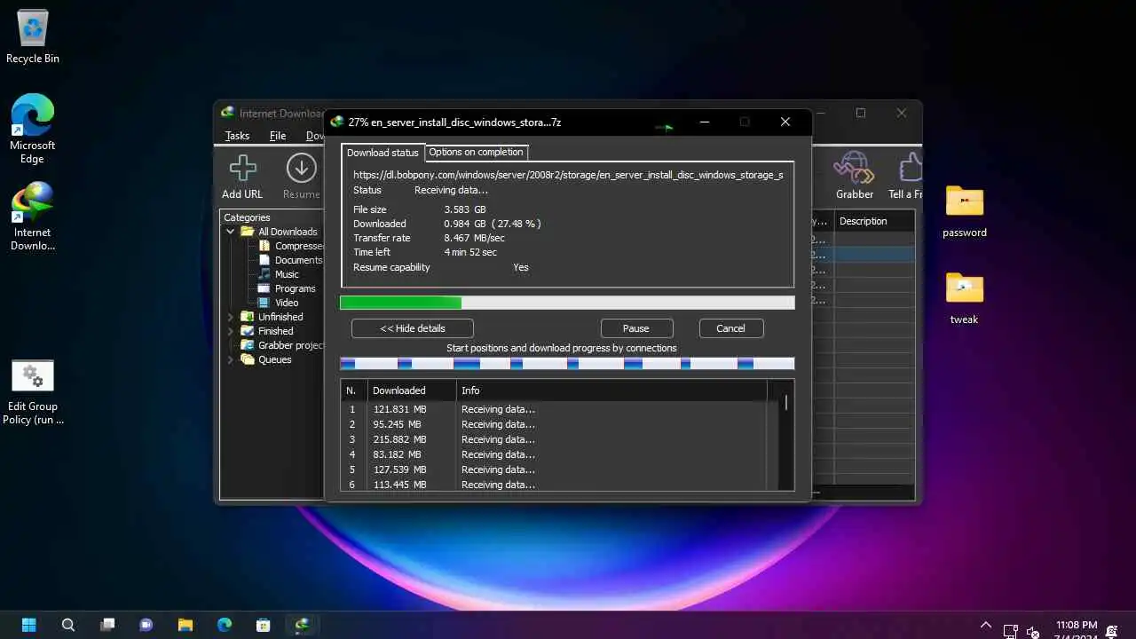Open the File menu in IDM

point(278,136)
